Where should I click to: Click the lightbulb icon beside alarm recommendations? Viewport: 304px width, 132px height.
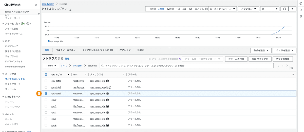[180, 59]
